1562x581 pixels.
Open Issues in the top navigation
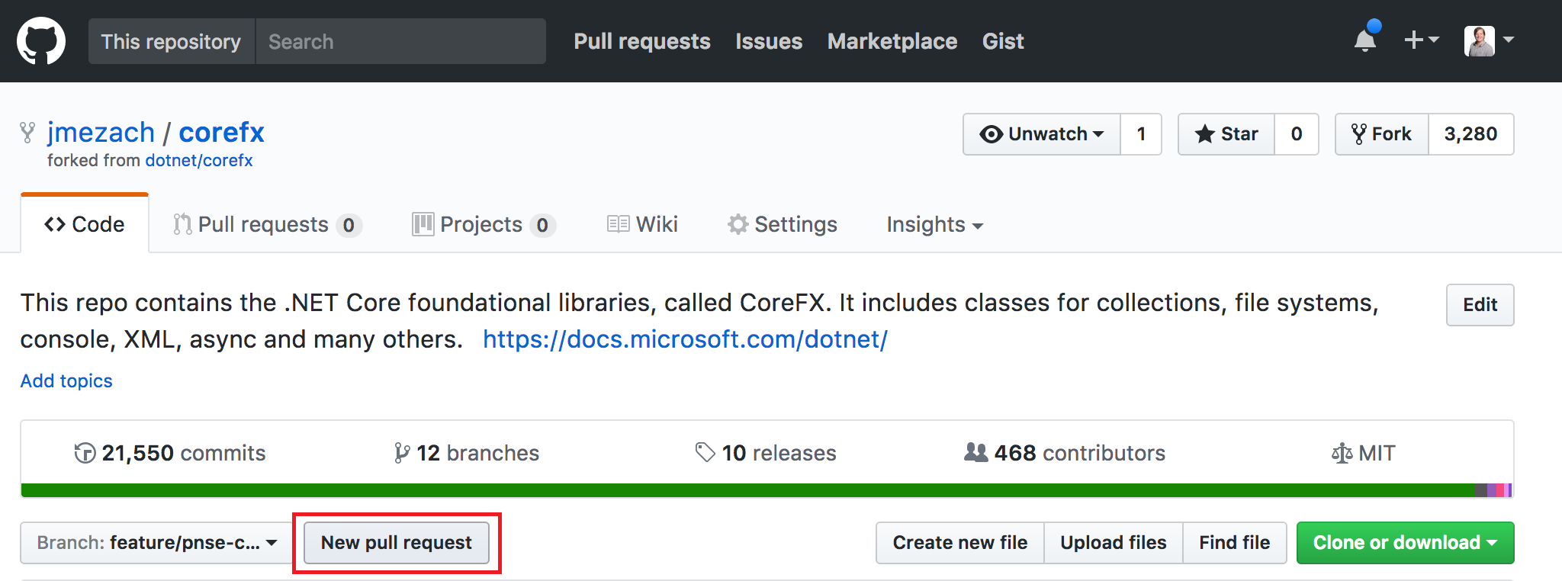pyautogui.click(x=769, y=41)
